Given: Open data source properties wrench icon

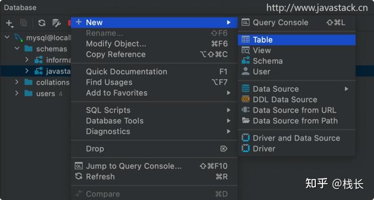Looking at the screenshot, I should [x=56, y=23].
